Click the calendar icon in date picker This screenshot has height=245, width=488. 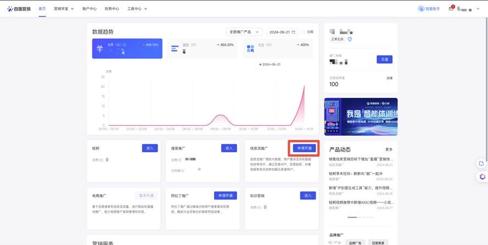(294, 32)
